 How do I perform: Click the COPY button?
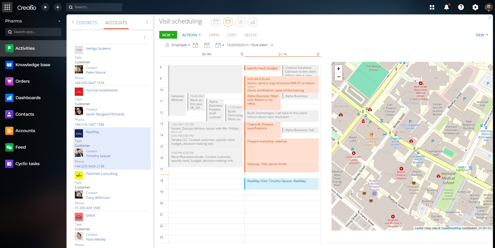click(x=232, y=35)
